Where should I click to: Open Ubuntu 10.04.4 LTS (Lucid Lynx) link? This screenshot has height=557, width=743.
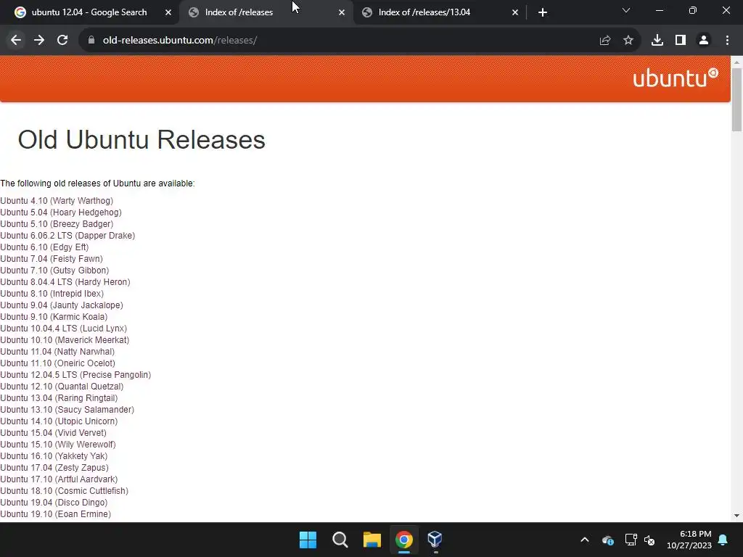click(64, 329)
